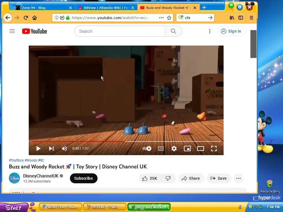Play the video with the play button
The image size is (283, 212).
(x=38, y=149)
